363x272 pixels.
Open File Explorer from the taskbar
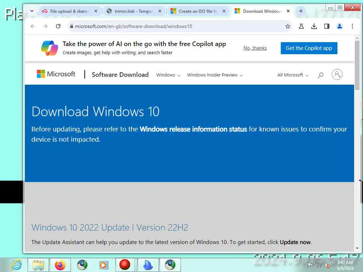click(x=38, y=265)
